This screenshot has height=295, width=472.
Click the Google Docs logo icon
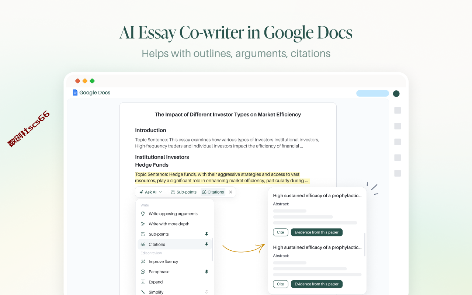(x=75, y=93)
